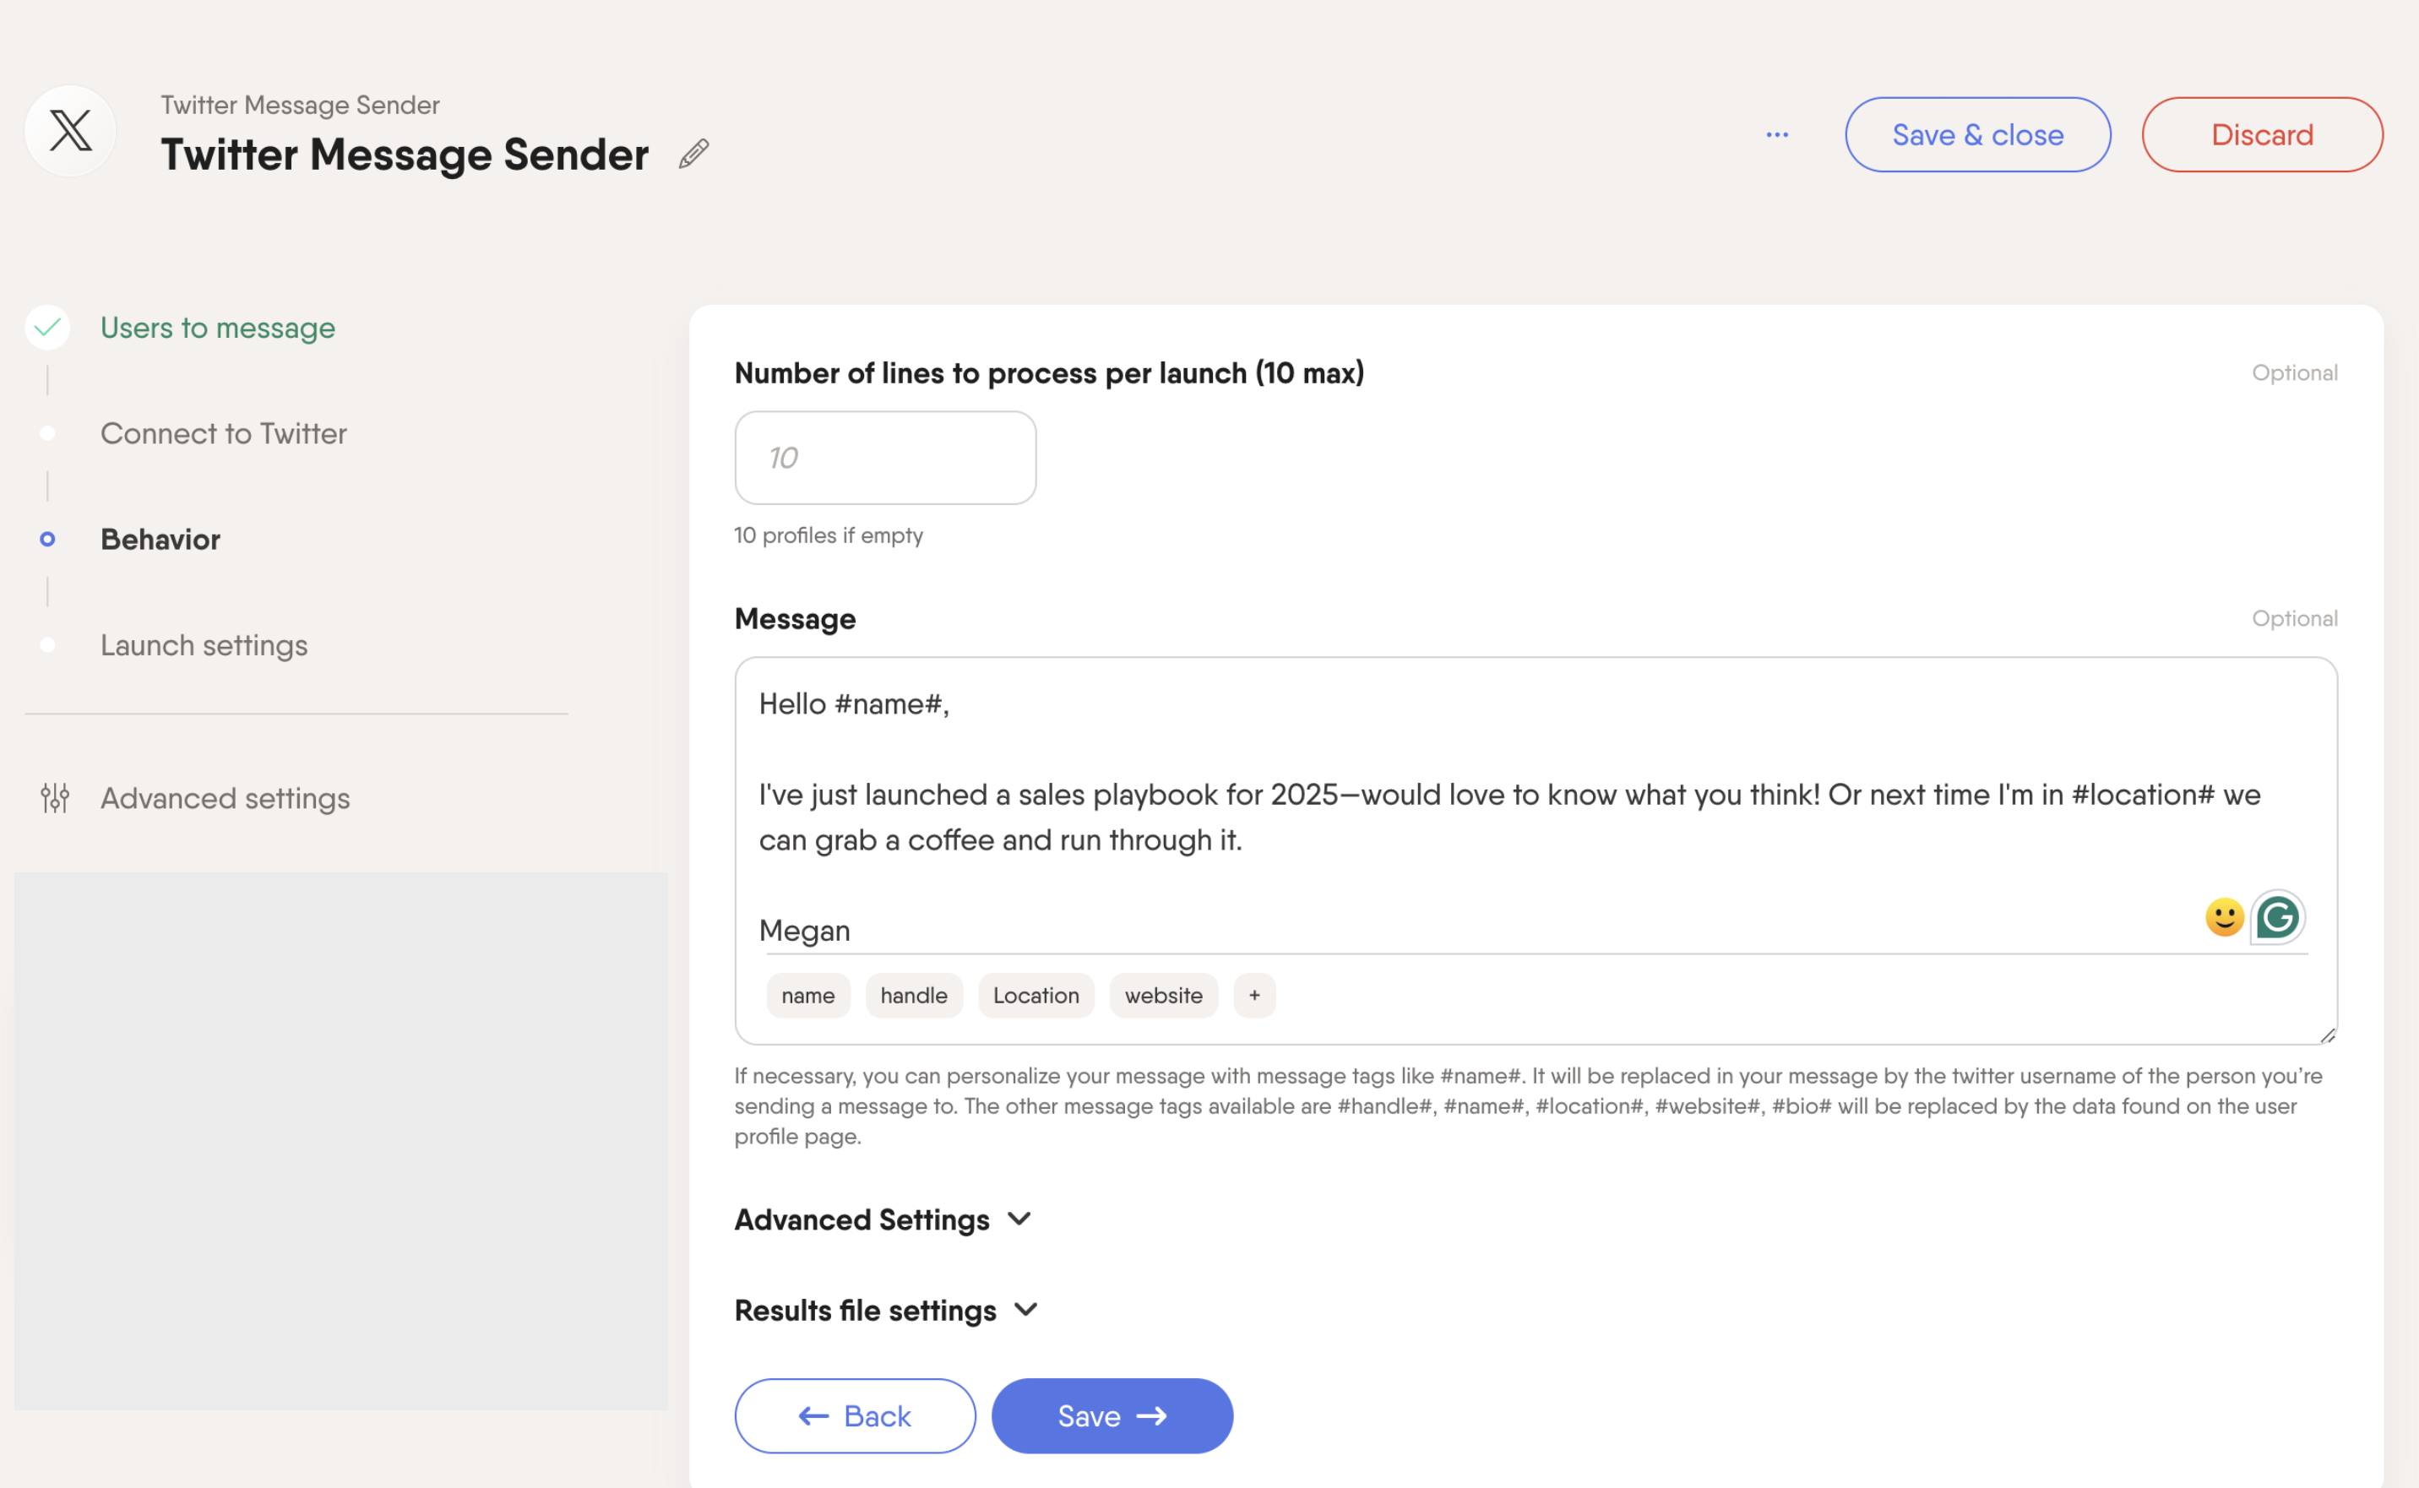2419x1488 pixels.
Task: Click the Discard button
Action: coord(2262,135)
